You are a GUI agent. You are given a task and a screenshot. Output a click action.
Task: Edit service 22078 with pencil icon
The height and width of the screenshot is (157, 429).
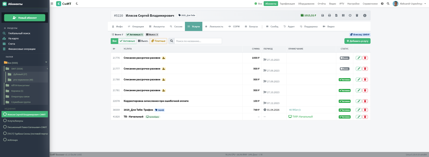(359, 101)
